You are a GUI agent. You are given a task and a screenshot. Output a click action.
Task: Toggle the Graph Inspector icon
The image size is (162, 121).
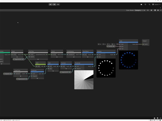point(151,10)
